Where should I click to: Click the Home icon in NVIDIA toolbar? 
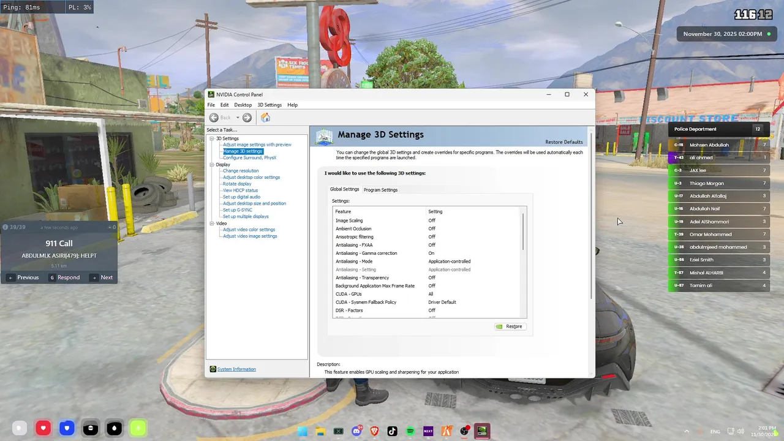pos(265,118)
